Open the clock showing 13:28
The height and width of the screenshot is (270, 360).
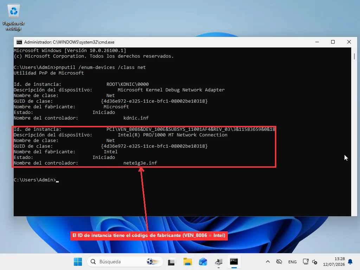[x=334, y=262]
